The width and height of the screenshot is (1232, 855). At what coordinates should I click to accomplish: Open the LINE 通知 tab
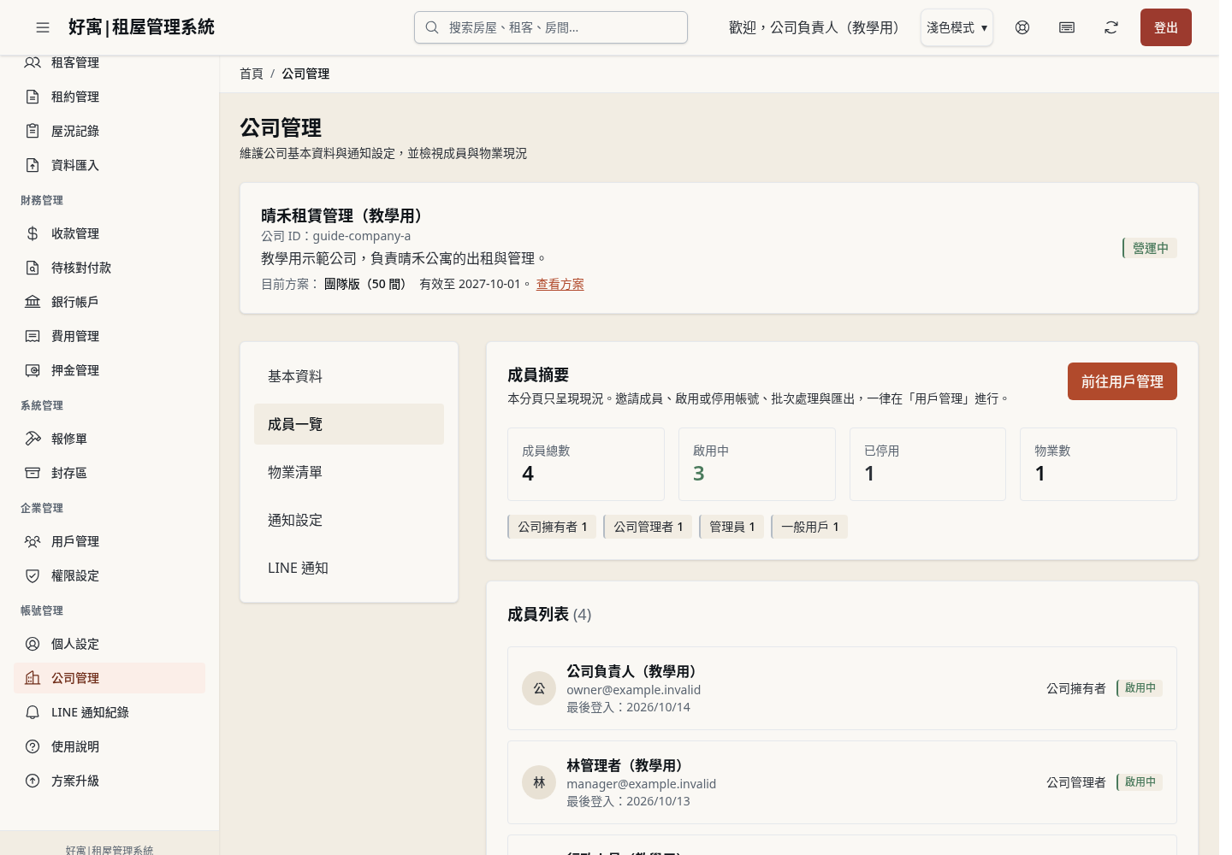coord(349,568)
